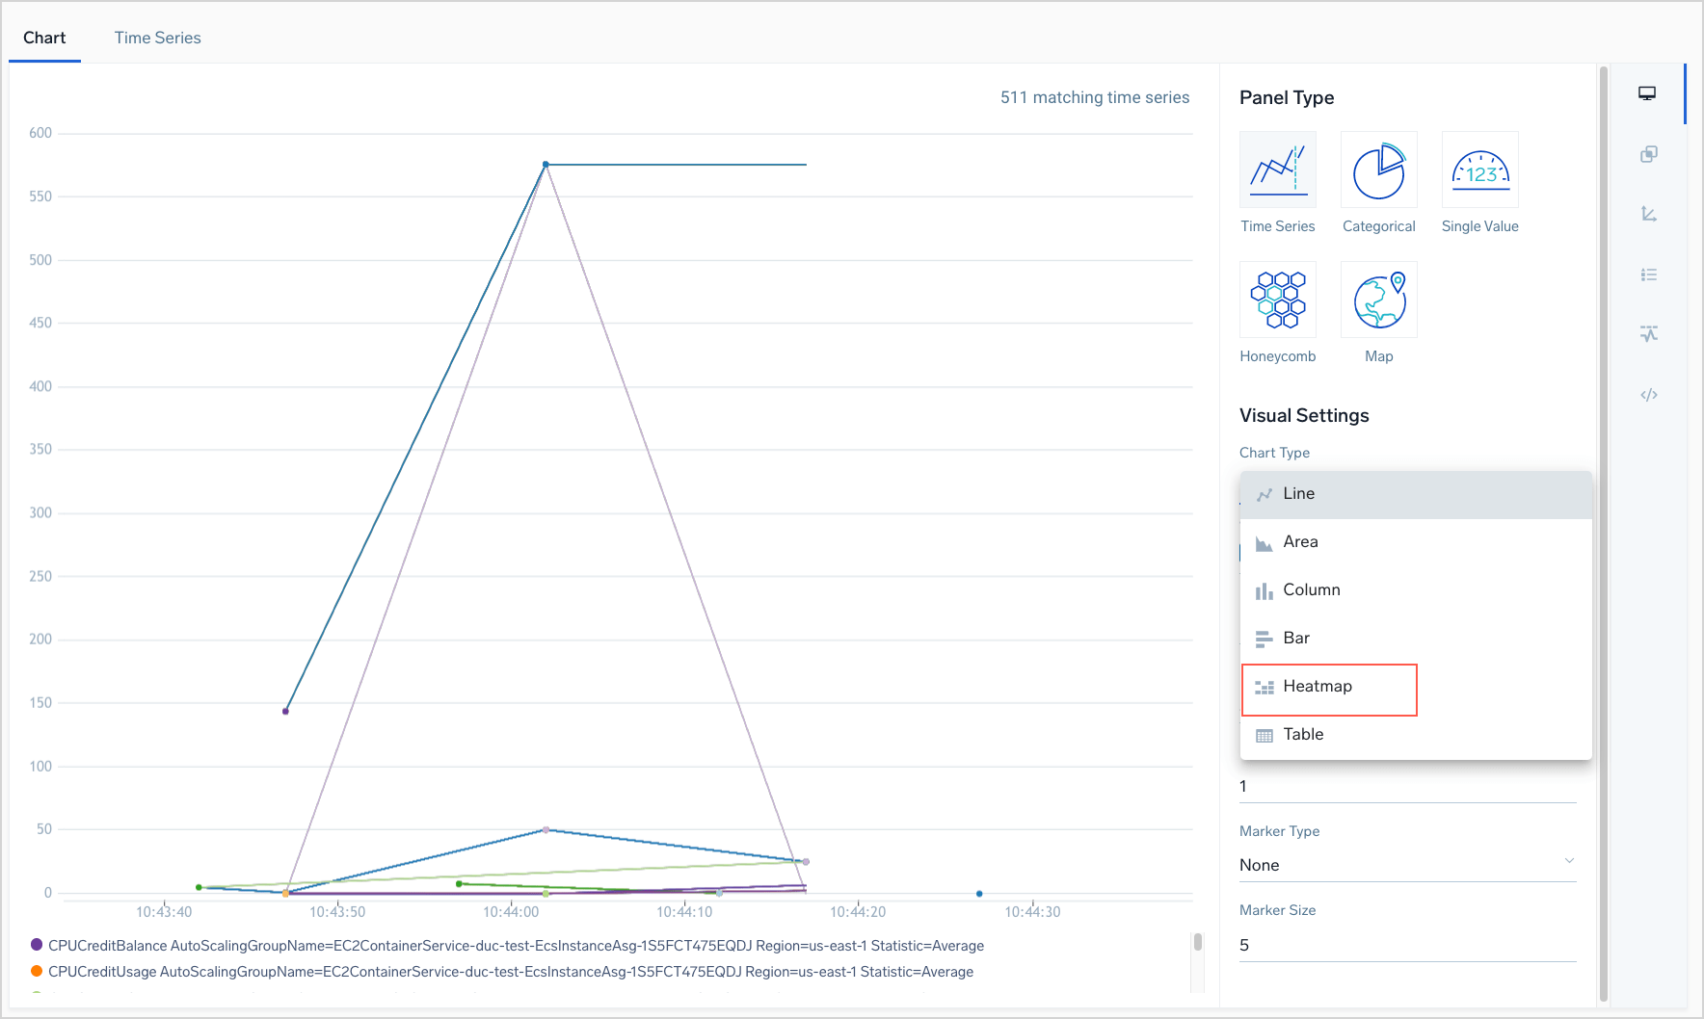Select the Time Series panel type icon
Image resolution: width=1704 pixels, height=1019 pixels.
point(1277,170)
